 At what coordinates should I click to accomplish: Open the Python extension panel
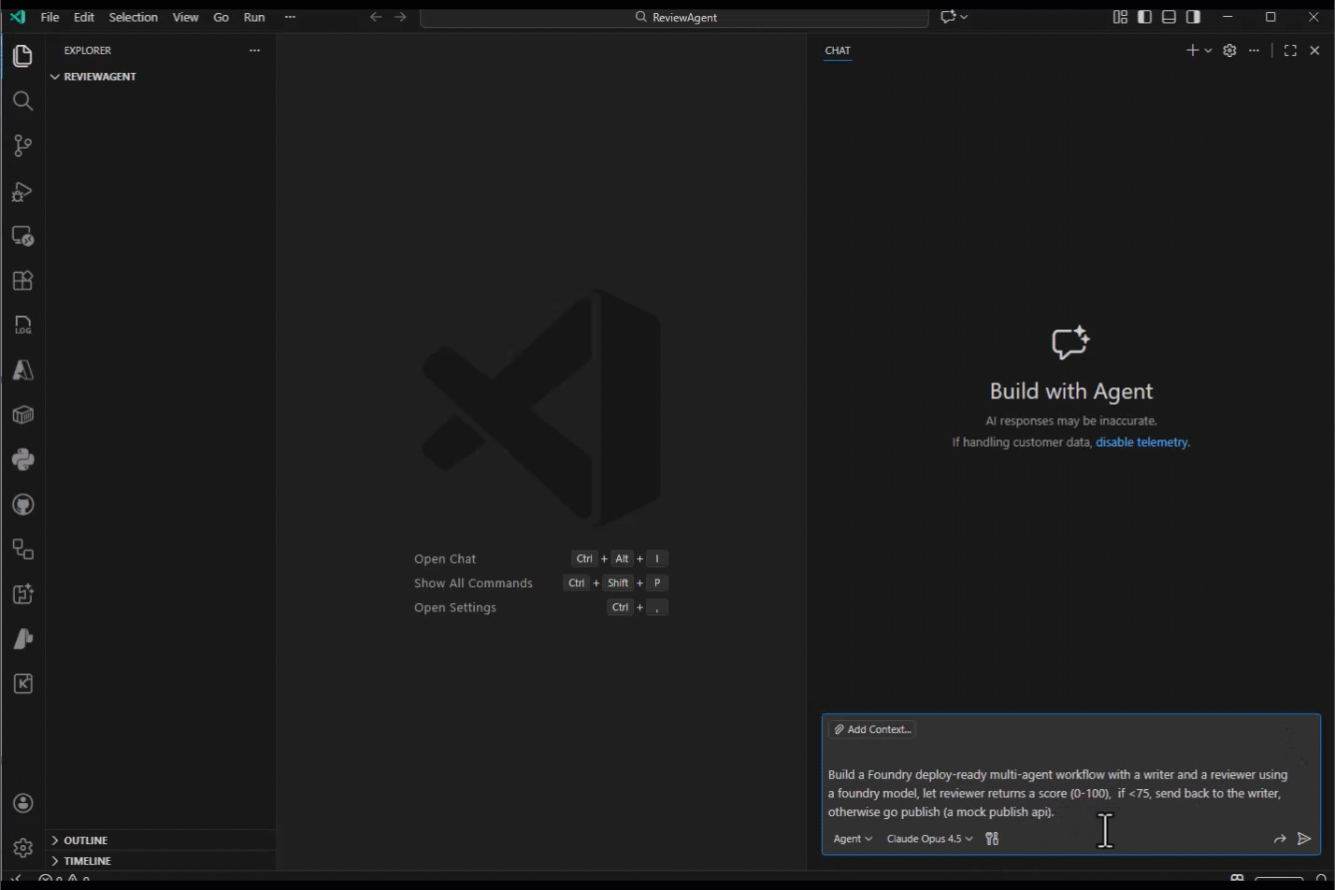[23, 460]
